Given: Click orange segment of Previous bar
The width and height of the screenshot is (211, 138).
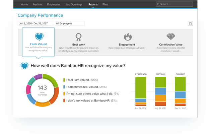Looking at the screenshot, I should (x=160, y=98).
